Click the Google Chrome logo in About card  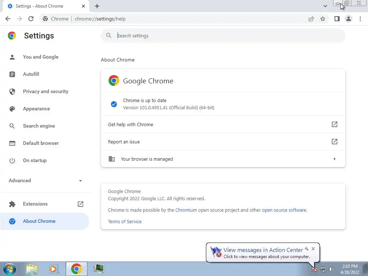(x=114, y=80)
